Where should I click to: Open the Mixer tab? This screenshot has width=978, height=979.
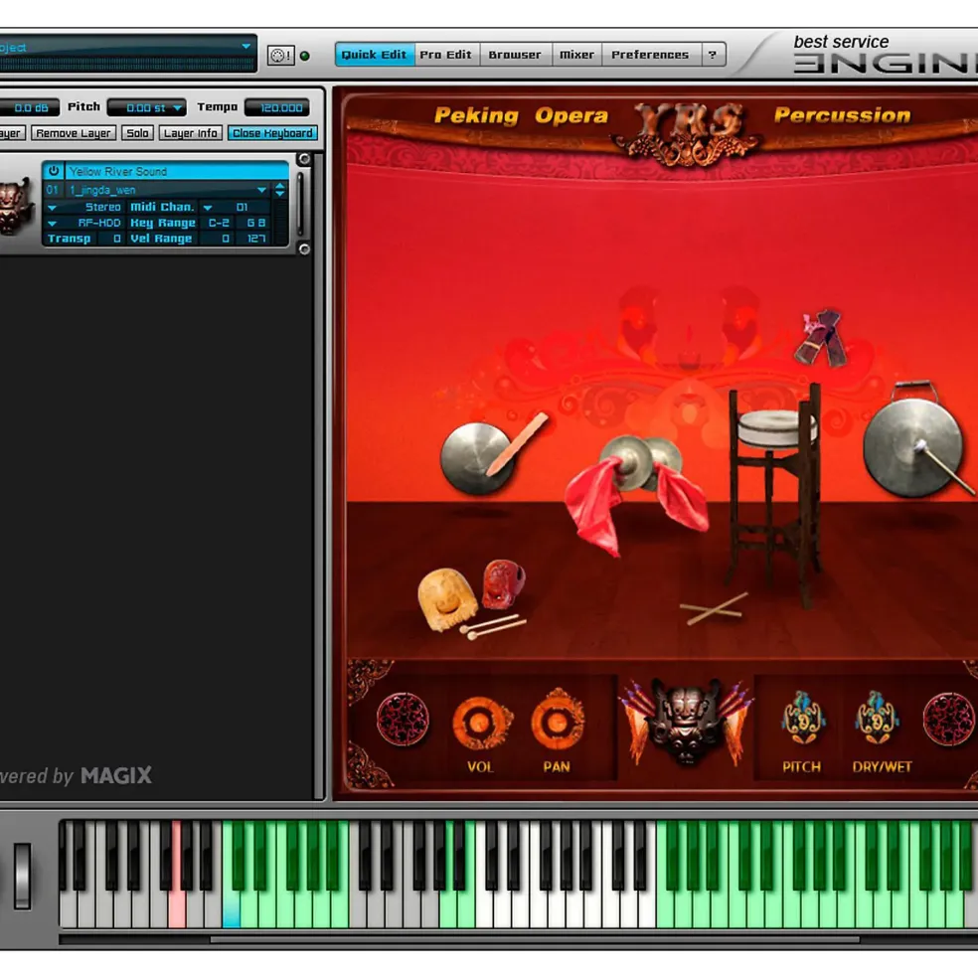[x=576, y=55]
